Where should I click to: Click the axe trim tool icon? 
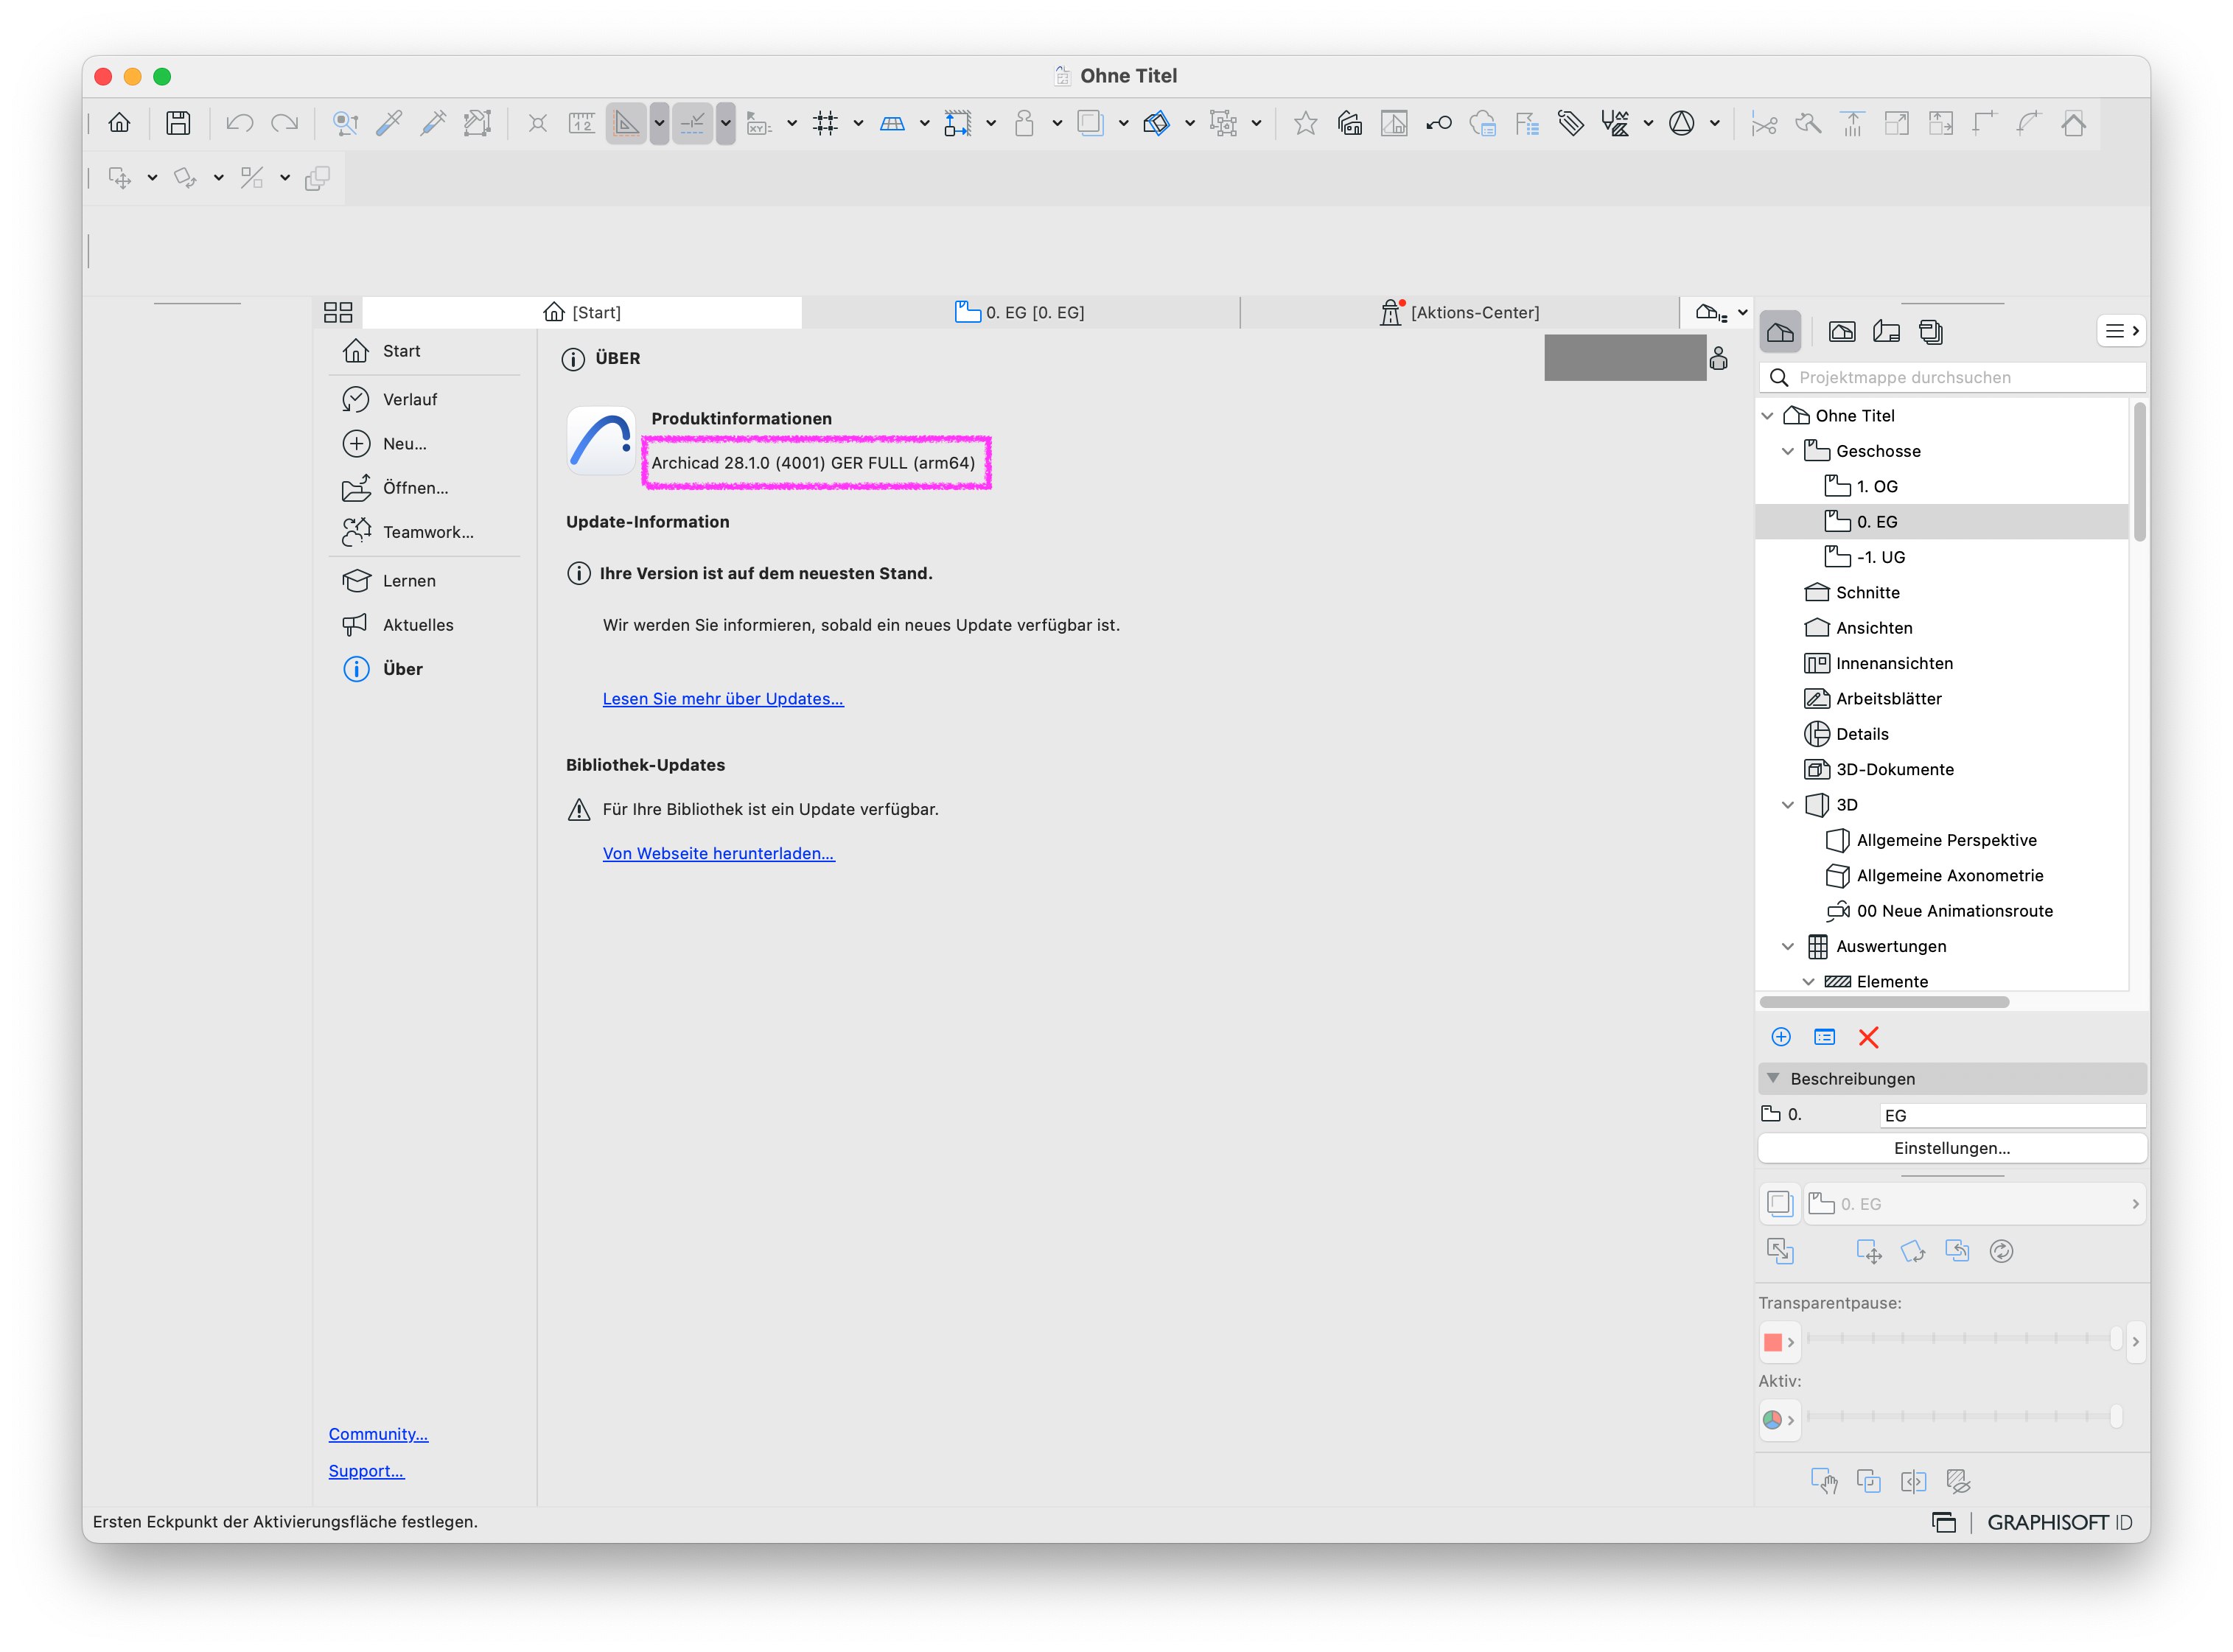1808,123
